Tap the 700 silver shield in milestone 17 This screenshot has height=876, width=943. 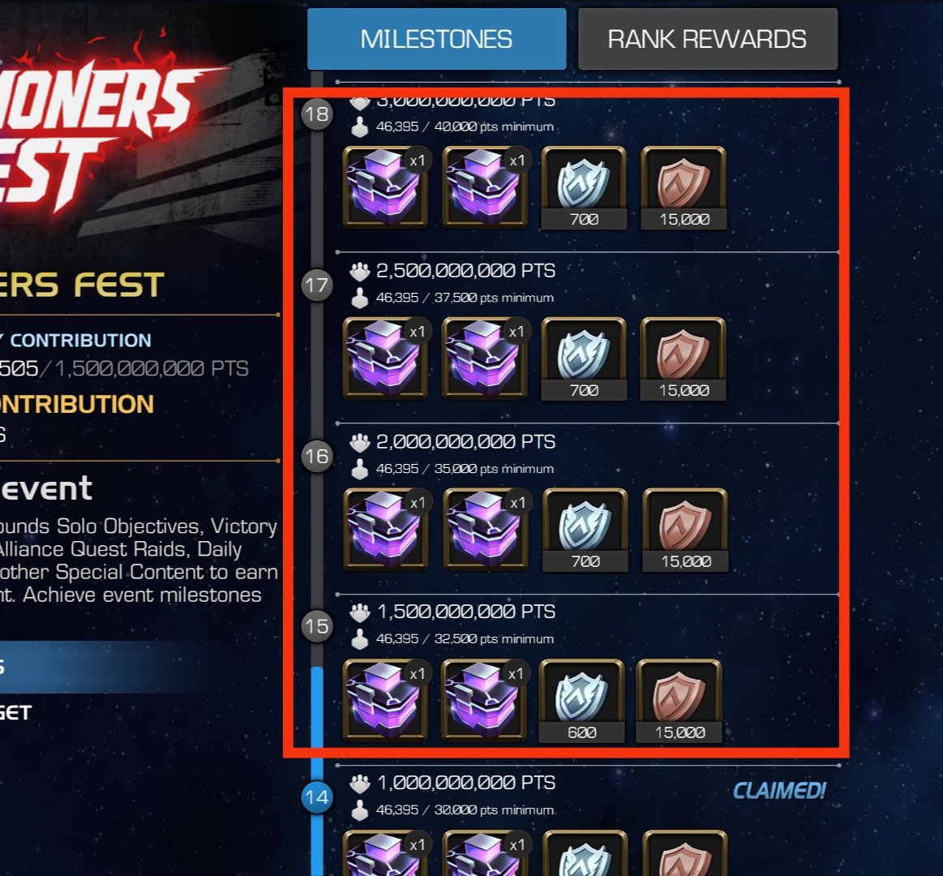(x=584, y=359)
